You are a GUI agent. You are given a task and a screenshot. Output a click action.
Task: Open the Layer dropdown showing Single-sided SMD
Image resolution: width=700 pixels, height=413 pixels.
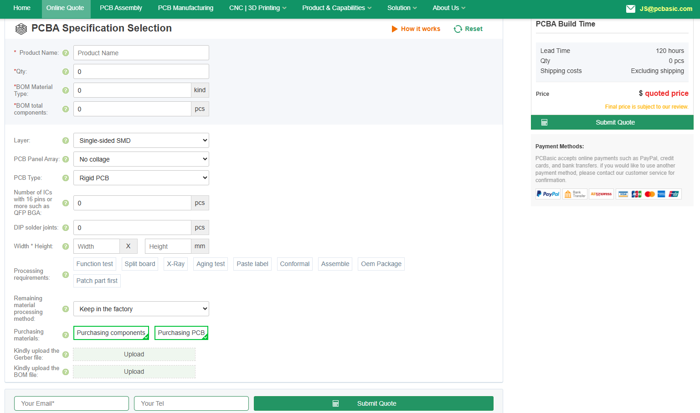141,140
